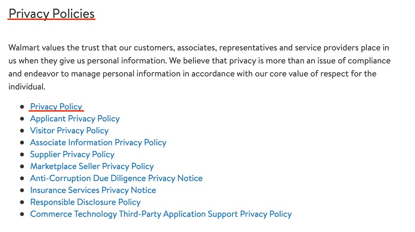Screen dimensions: 415x232
Task: Click the bullet beside Visitor Privacy Policy
Action: (x=22, y=130)
